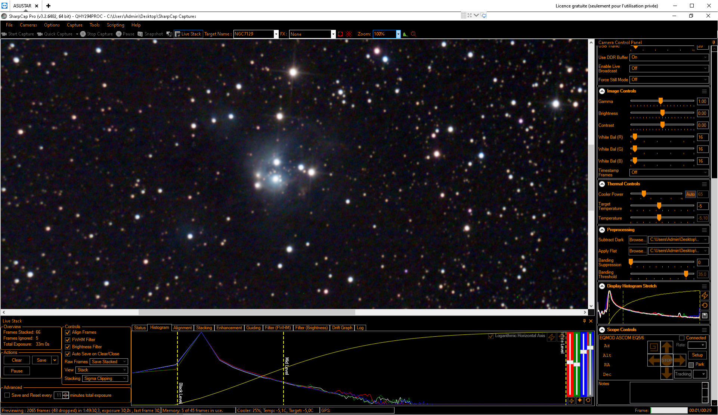This screenshot has height=415, width=718.
Task: Click Browse for Subtract Dark
Action: pos(637,240)
